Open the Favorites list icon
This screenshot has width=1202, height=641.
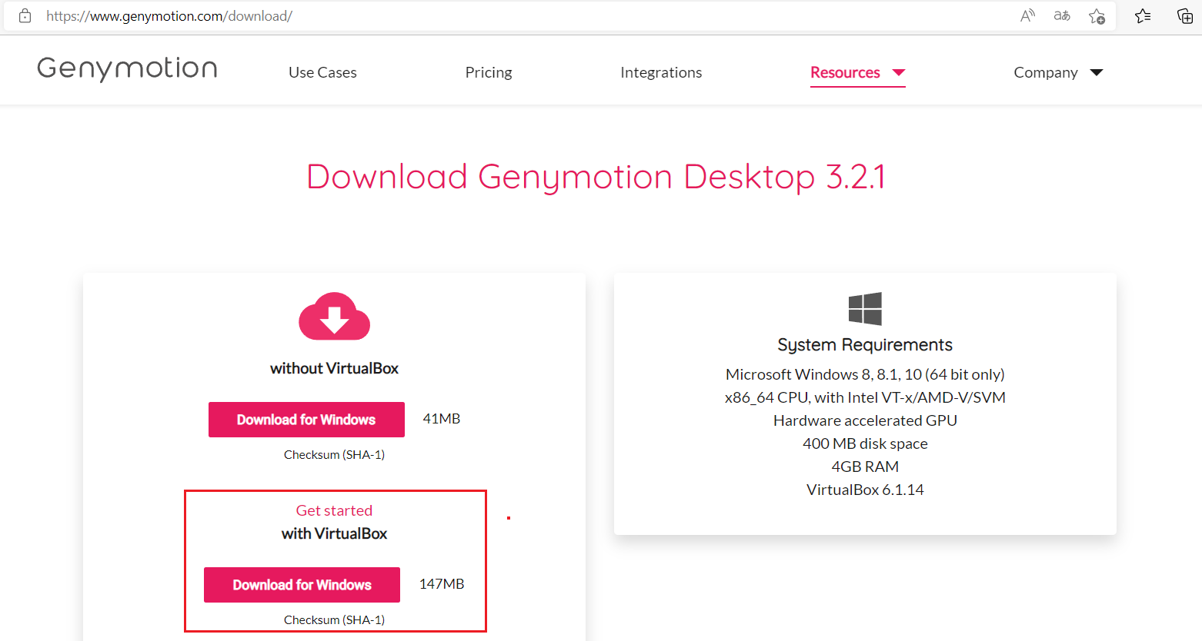pos(1143,15)
